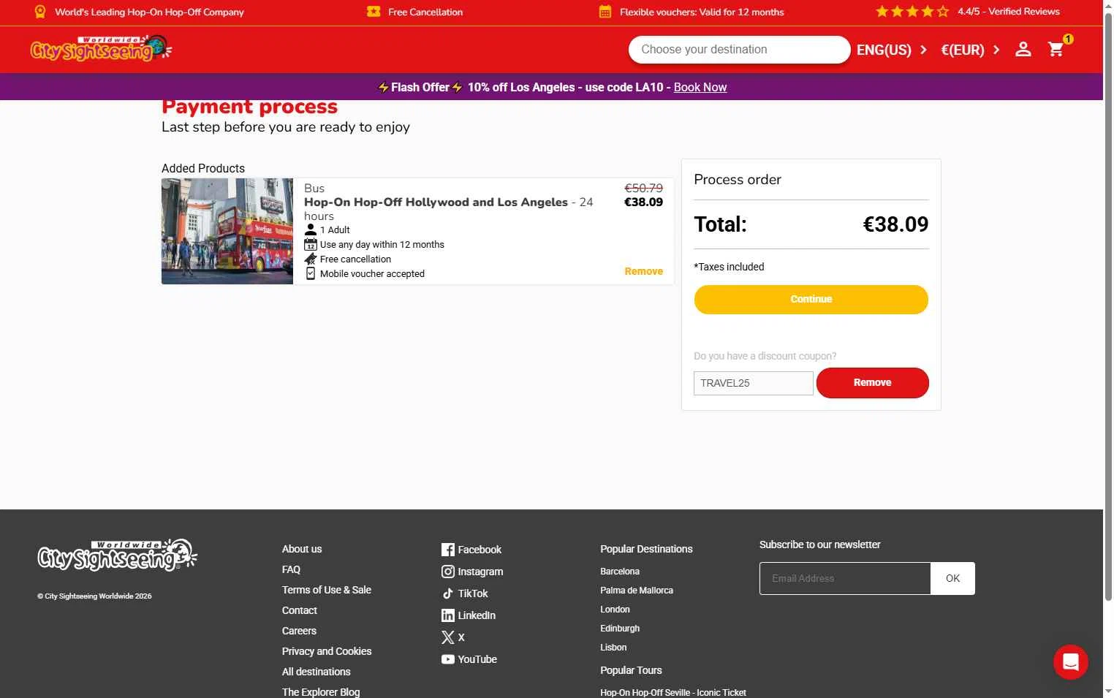Open the Facebook footer link
Screen dimensions: 1114x698
click(x=471, y=550)
